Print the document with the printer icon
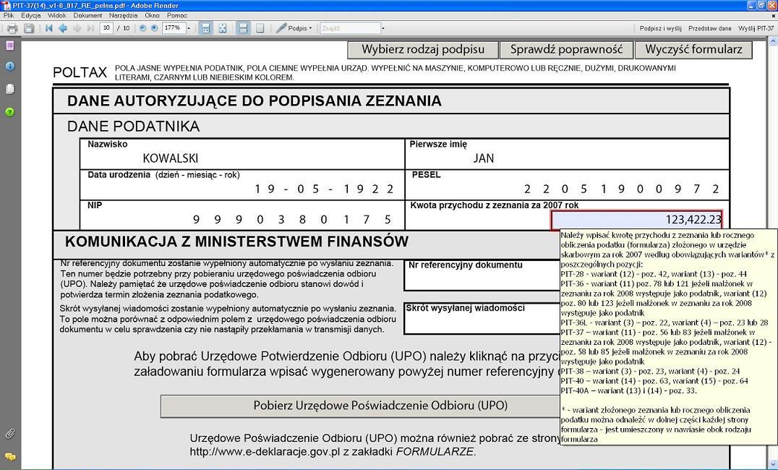This screenshot has width=778, height=470. (x=12, y=28)
